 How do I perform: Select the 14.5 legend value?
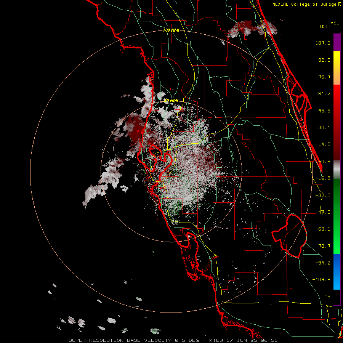[324, 144]
